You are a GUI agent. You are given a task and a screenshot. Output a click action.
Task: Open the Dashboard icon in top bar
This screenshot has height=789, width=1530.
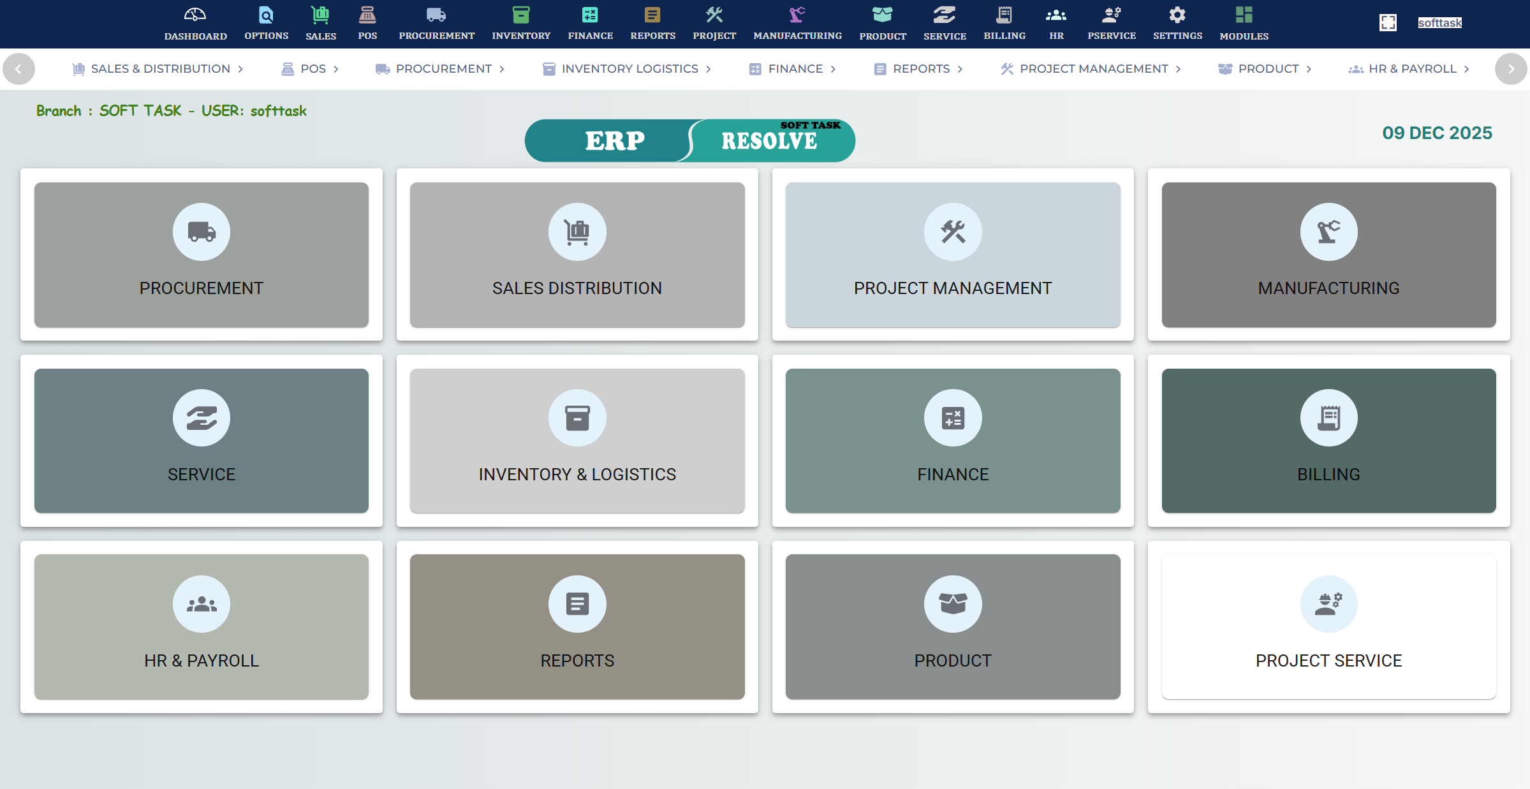click(x=195, y=15)
